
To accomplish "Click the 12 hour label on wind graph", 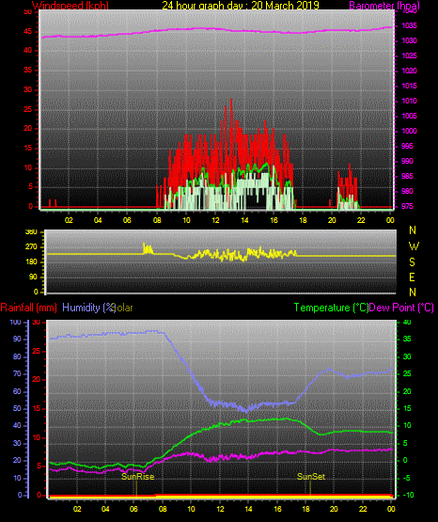I will tap(215, 220).
